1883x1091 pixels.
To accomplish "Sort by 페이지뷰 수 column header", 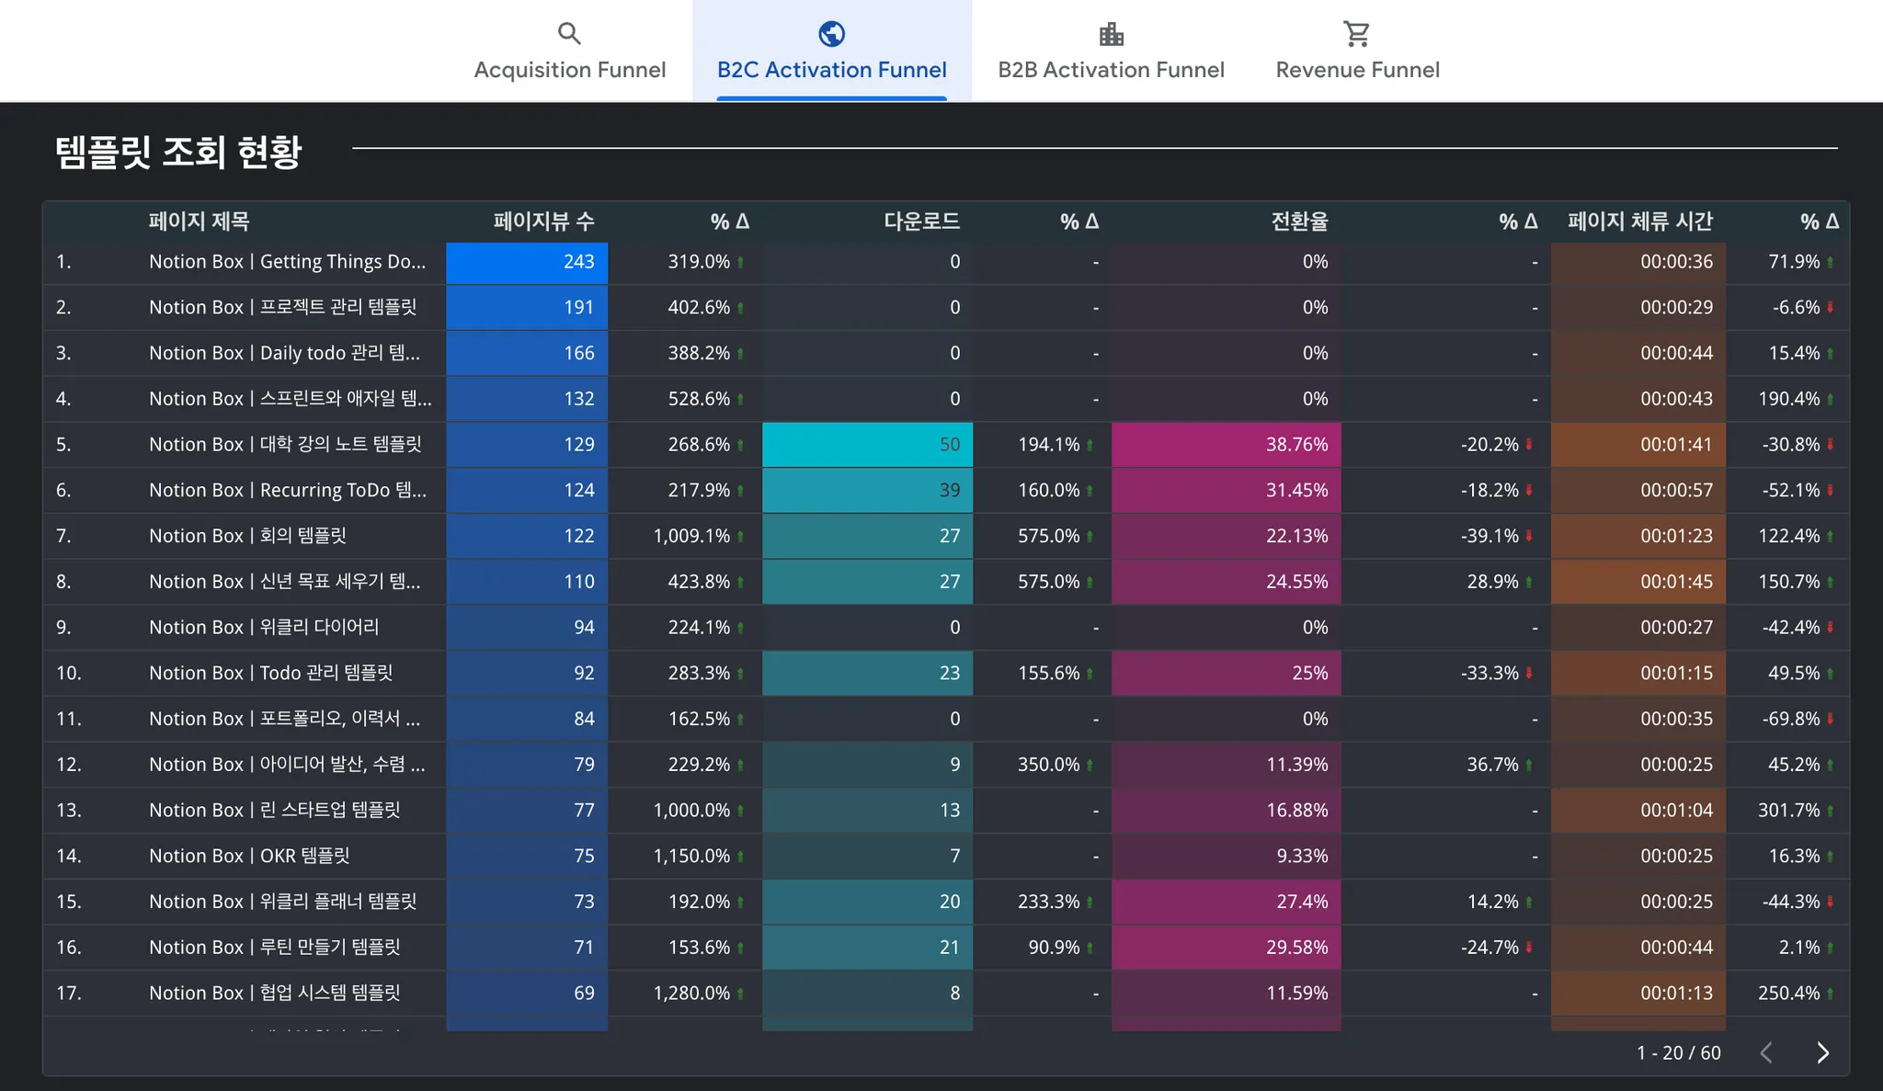I will click(543, 222).
